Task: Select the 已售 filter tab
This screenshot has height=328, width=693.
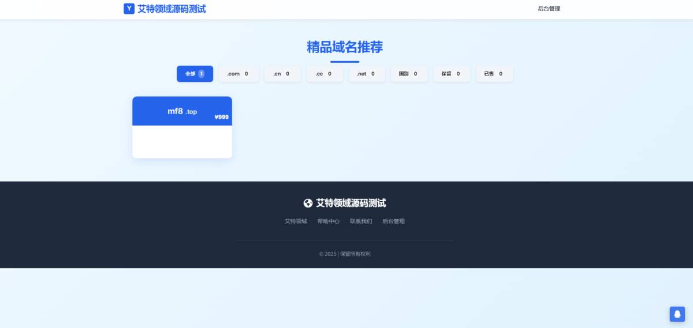Action: tap(494, 74)
